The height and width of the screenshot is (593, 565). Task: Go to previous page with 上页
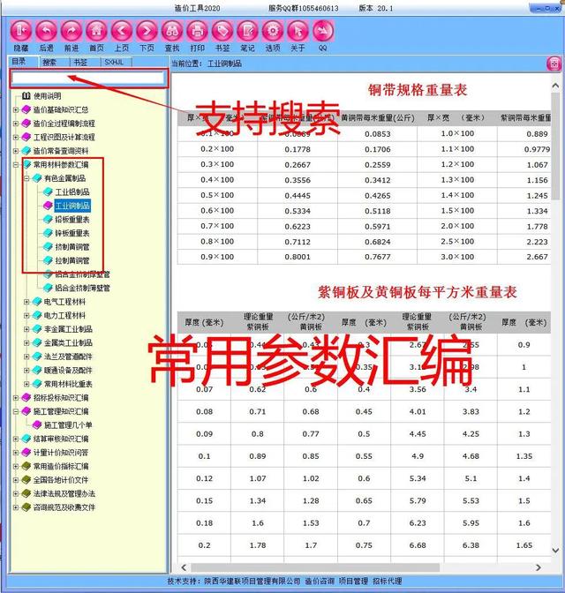point(122,31)
